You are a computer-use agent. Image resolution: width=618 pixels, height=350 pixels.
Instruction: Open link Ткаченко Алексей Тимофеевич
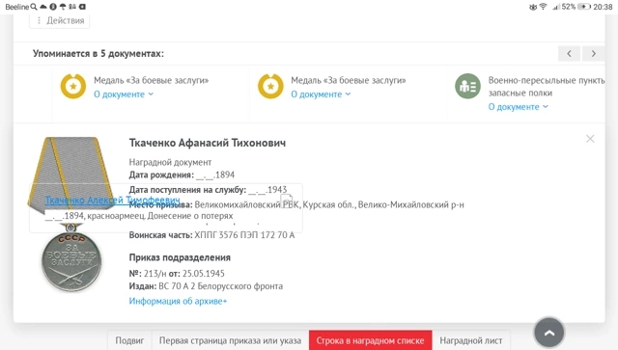pos(112,200)
